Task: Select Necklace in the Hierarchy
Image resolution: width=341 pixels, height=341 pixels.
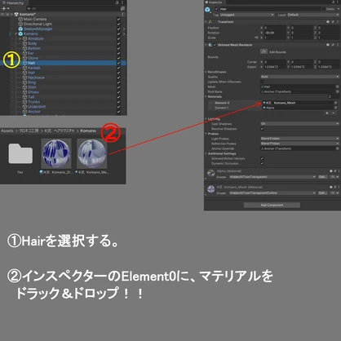Action: click(x=36, y=77)
